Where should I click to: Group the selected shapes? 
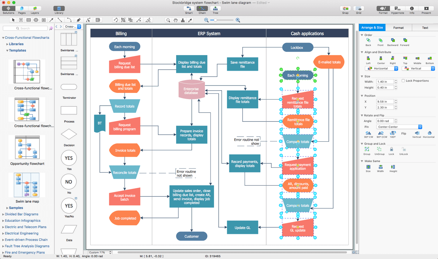(367, 150)
